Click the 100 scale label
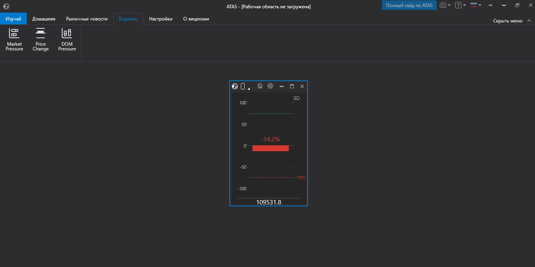This screenshot has height=267, width=535. pos(243,103)
